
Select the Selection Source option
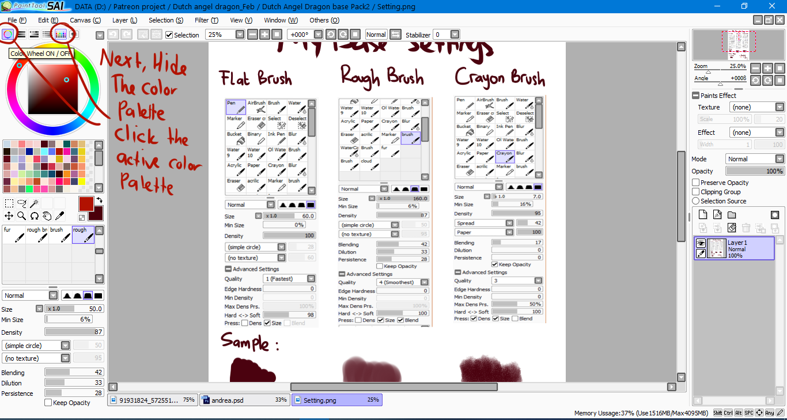(x=696, y=201)
